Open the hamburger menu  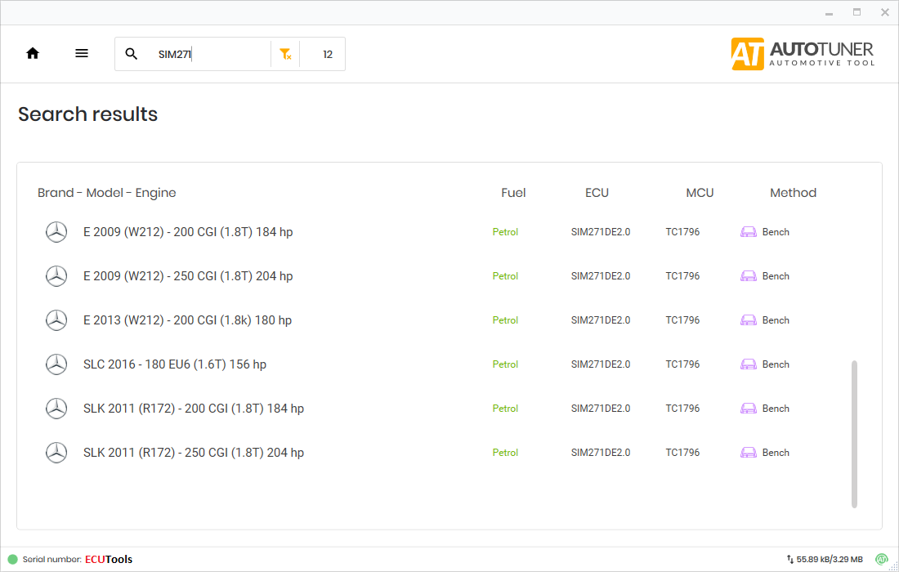(x=82, y=53)
